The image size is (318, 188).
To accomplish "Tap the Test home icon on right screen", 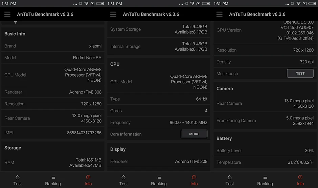I will (x=230, y=177).
